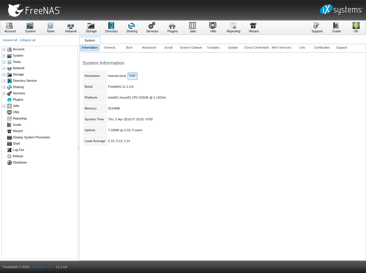Image resolution: width=366 pixels, height=273 pixels.
Task: Follow the iXsystems, Inc. footer link
Action: [x=42, y=267]
